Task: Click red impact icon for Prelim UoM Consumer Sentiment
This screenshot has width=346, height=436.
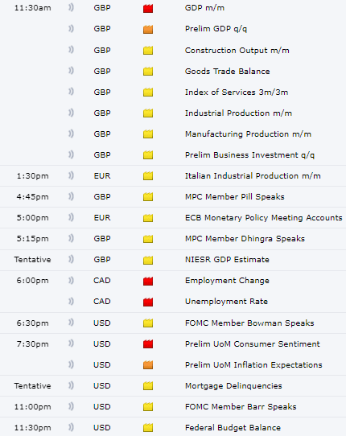Action: click(148, 344)
